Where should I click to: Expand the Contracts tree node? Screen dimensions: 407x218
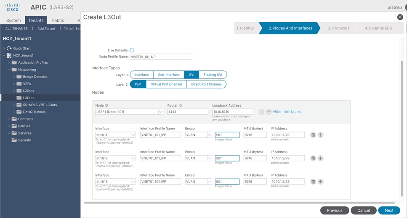point(9,119)
